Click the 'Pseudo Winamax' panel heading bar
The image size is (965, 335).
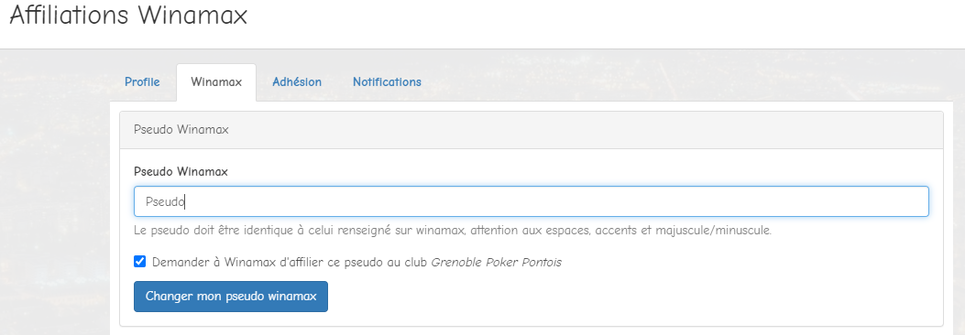tap(532, 130)
